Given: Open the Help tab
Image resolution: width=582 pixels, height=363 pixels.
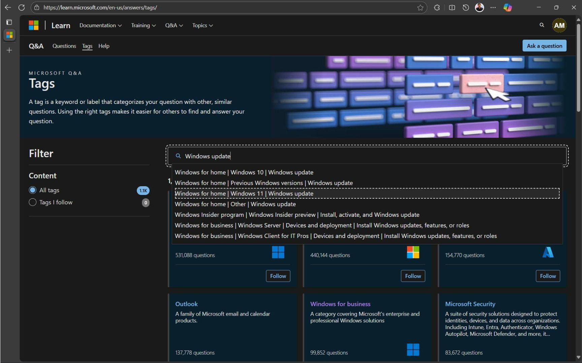Looking at the screenshot, I should click(104, 46).
